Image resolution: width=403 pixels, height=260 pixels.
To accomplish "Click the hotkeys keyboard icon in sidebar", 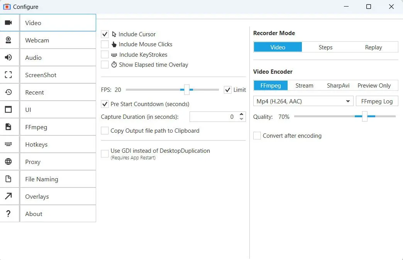I will [x=8, y=144].
